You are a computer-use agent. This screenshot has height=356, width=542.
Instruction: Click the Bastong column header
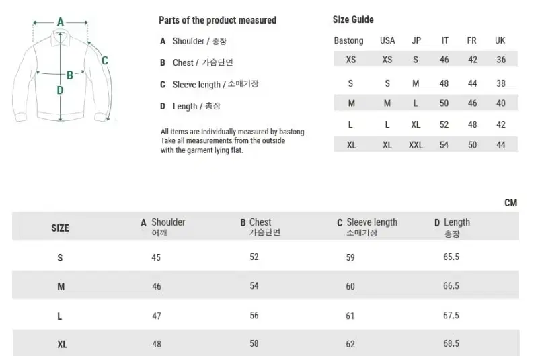click(348, 40)
